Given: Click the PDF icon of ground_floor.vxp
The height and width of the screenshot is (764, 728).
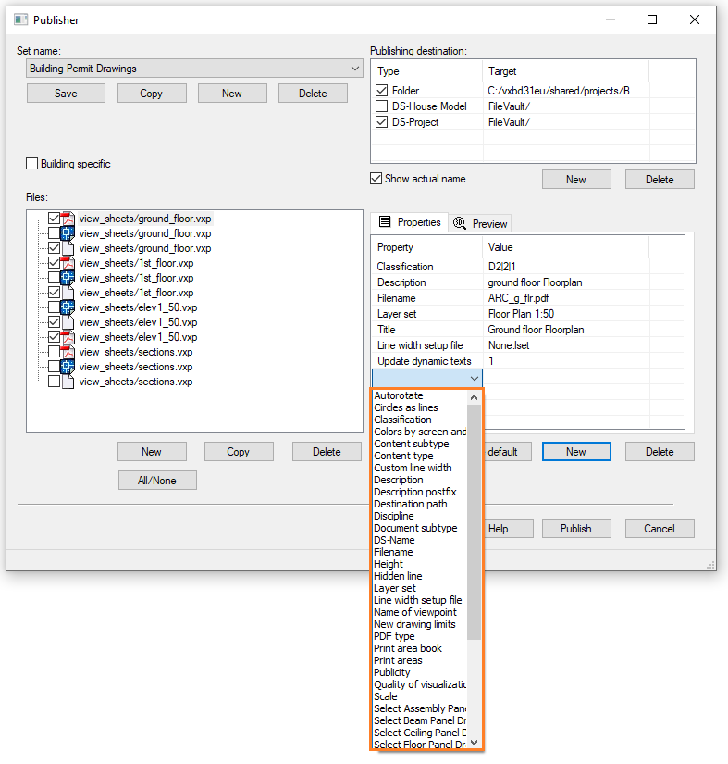Looking at the screenshot, I should pos(68,219).
